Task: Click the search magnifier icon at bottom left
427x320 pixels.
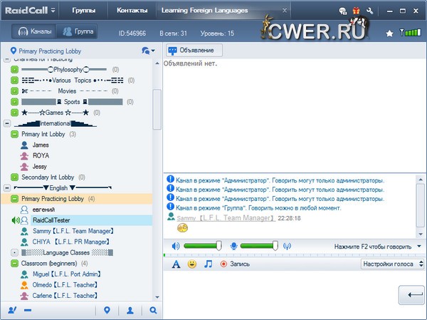Action: (x=153, y=310)
